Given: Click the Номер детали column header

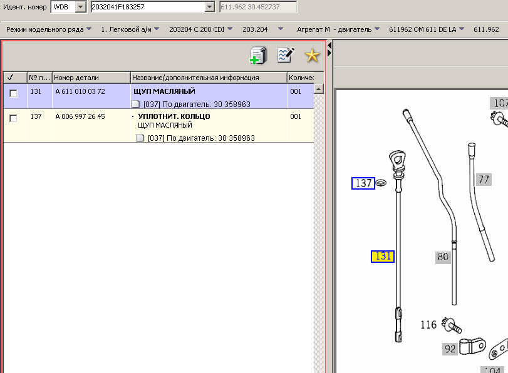Looking at the screenshot, I should [91, 78].
